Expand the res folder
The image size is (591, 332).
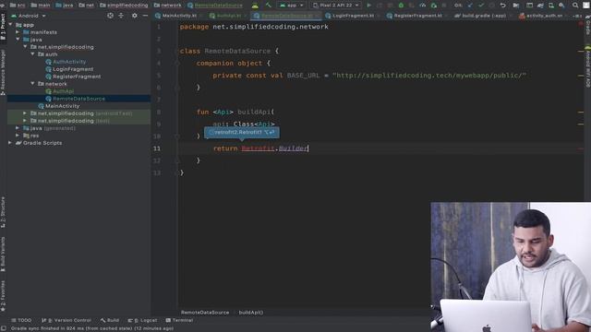point(18,136)
